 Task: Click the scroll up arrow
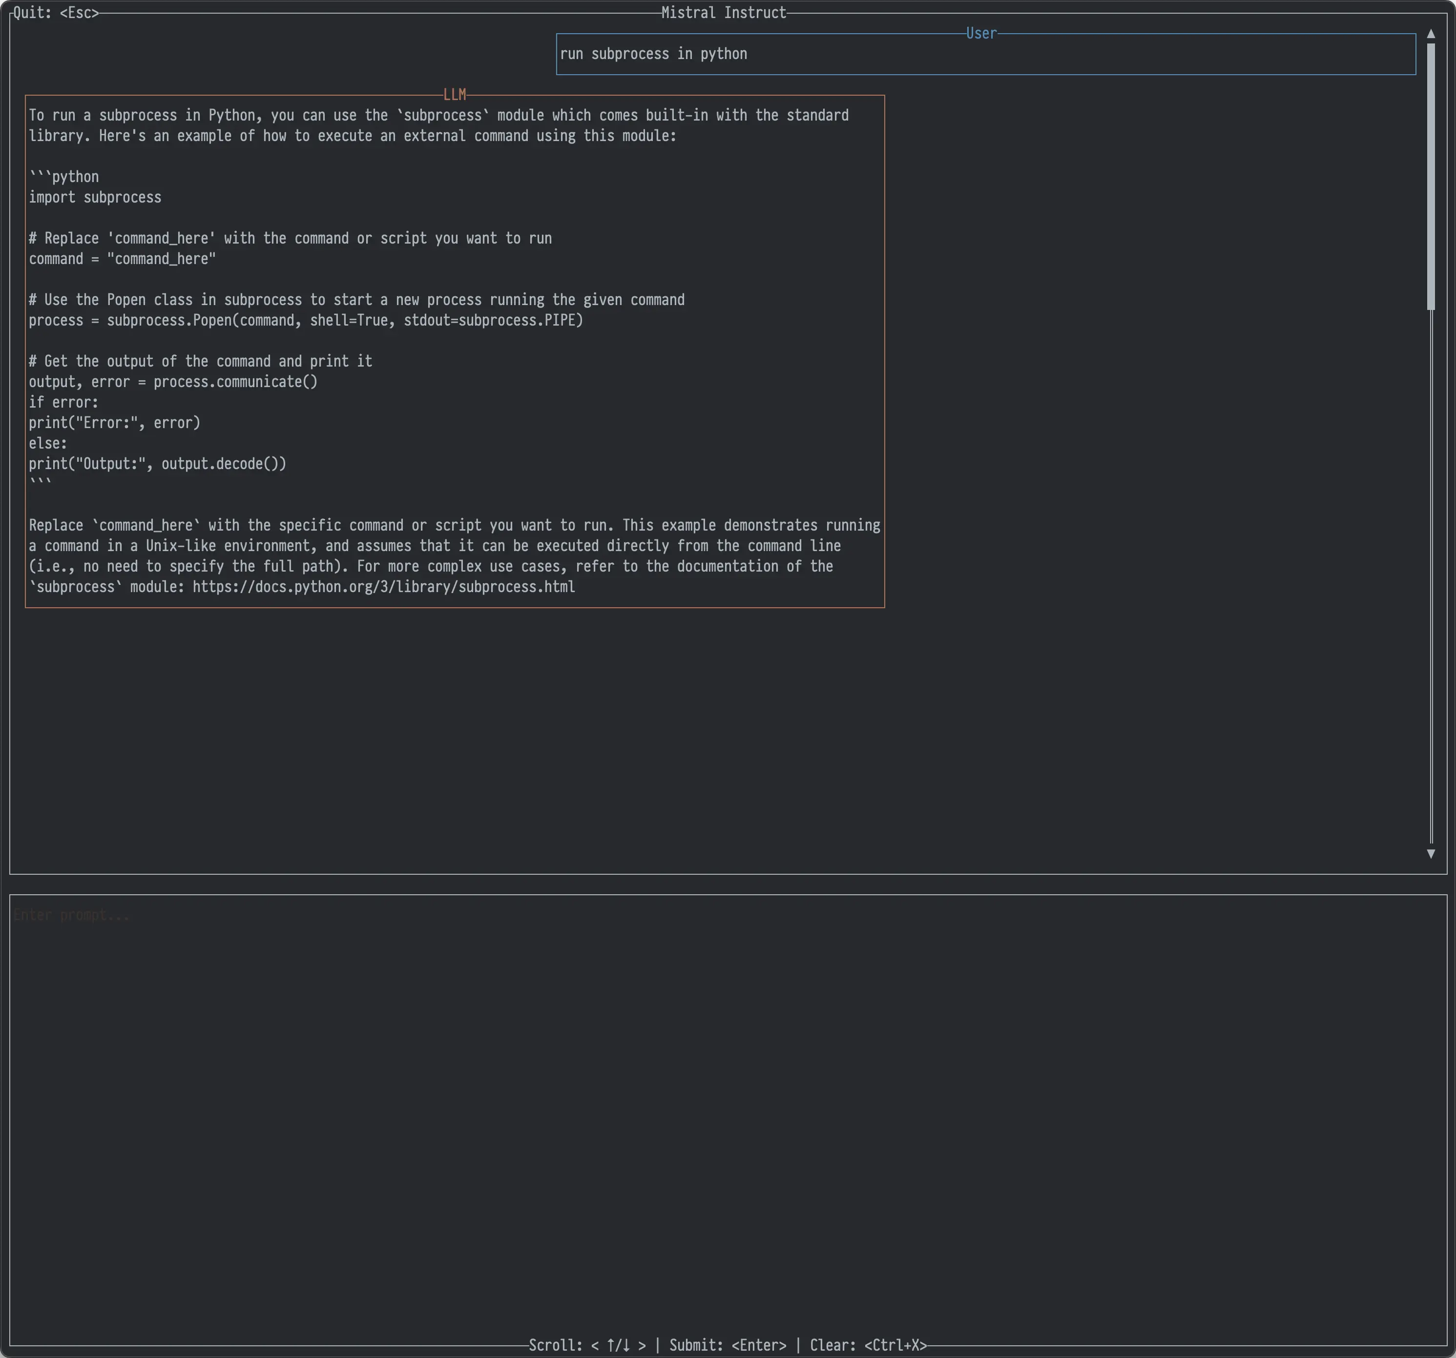pos(1431,34)
